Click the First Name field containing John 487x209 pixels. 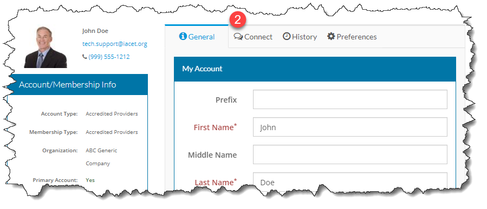350,127
